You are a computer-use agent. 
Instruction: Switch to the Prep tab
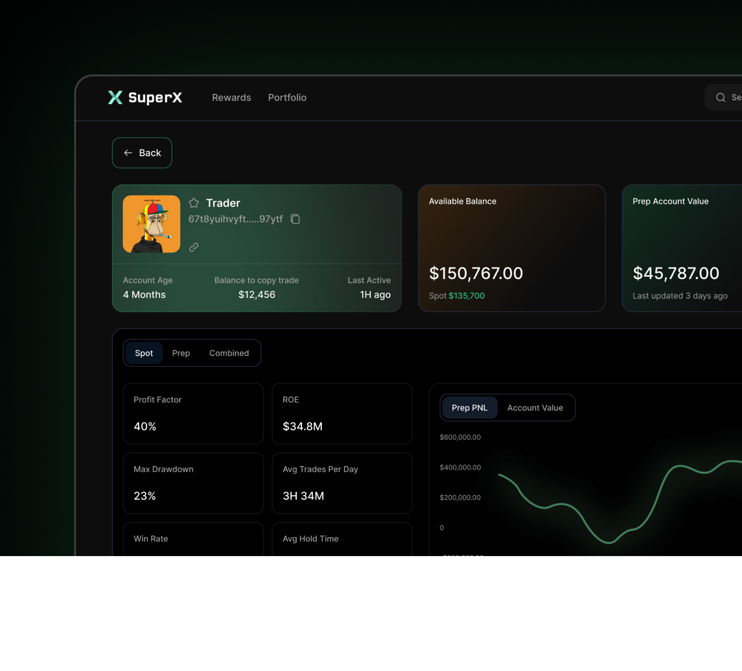(x=181, y=353)
